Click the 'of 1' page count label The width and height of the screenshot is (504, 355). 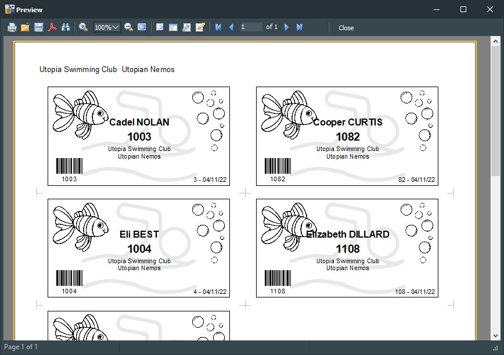[x=272, y=27]
